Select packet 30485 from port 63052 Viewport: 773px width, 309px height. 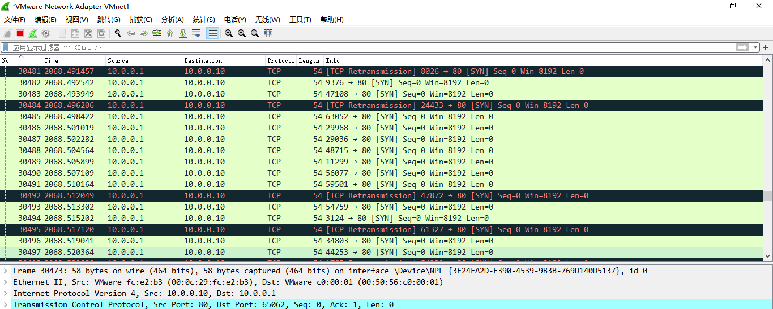(x=382, y=117)
